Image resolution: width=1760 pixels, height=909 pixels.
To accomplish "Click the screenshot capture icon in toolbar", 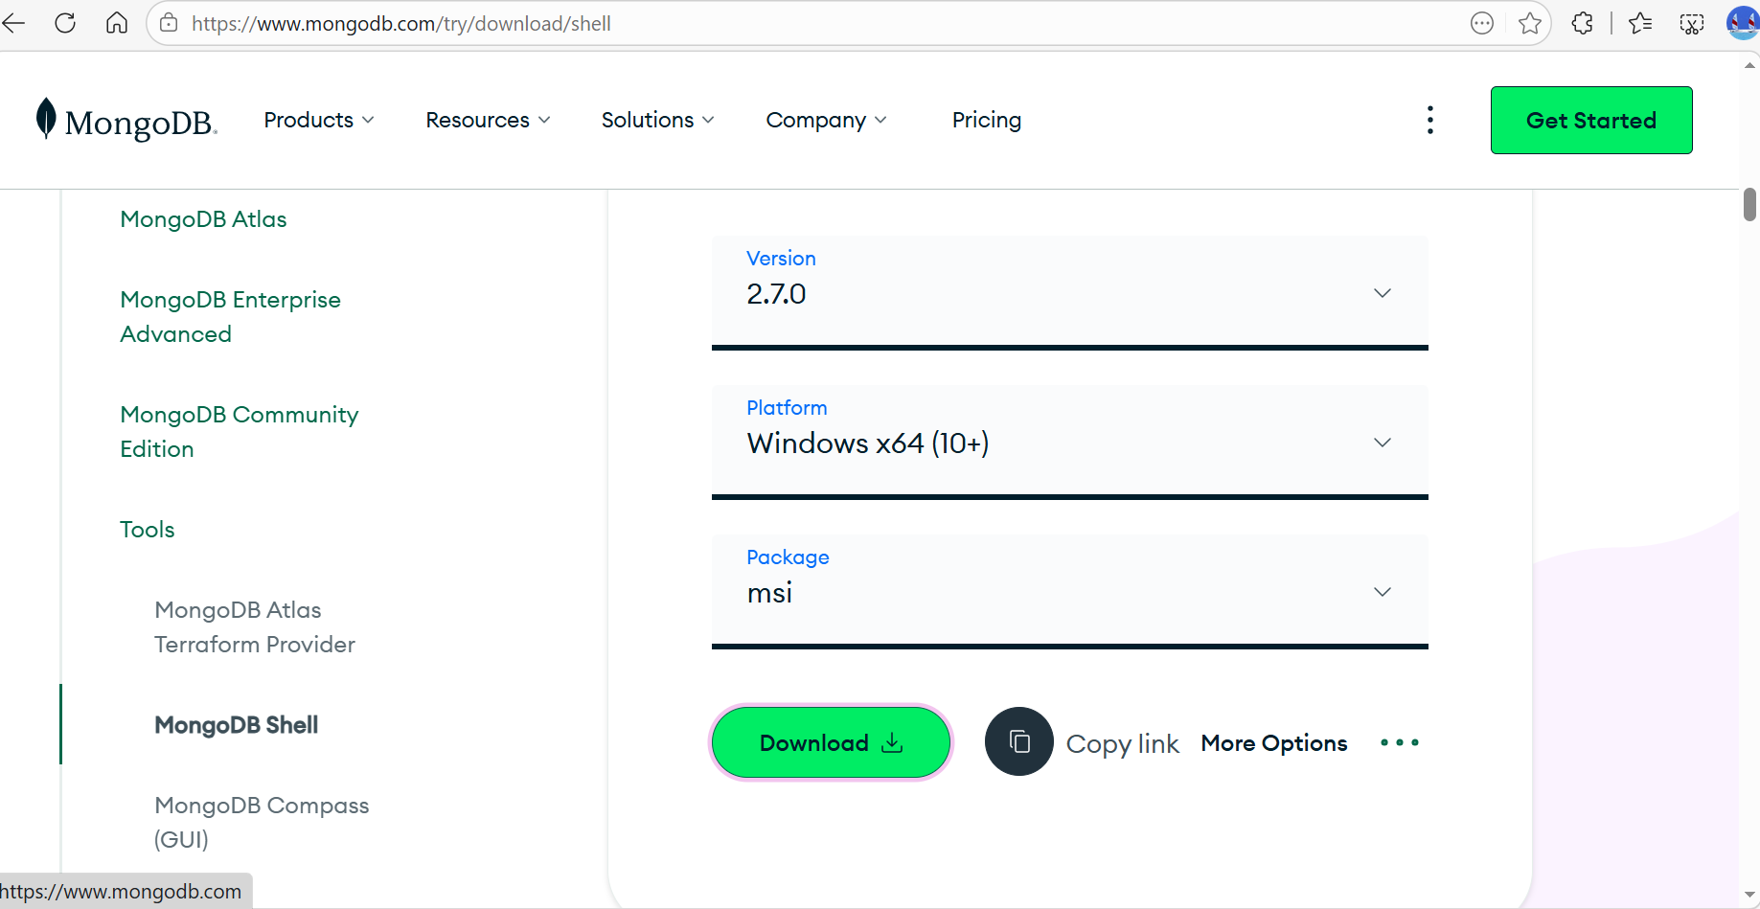I will click(1692, 23).
